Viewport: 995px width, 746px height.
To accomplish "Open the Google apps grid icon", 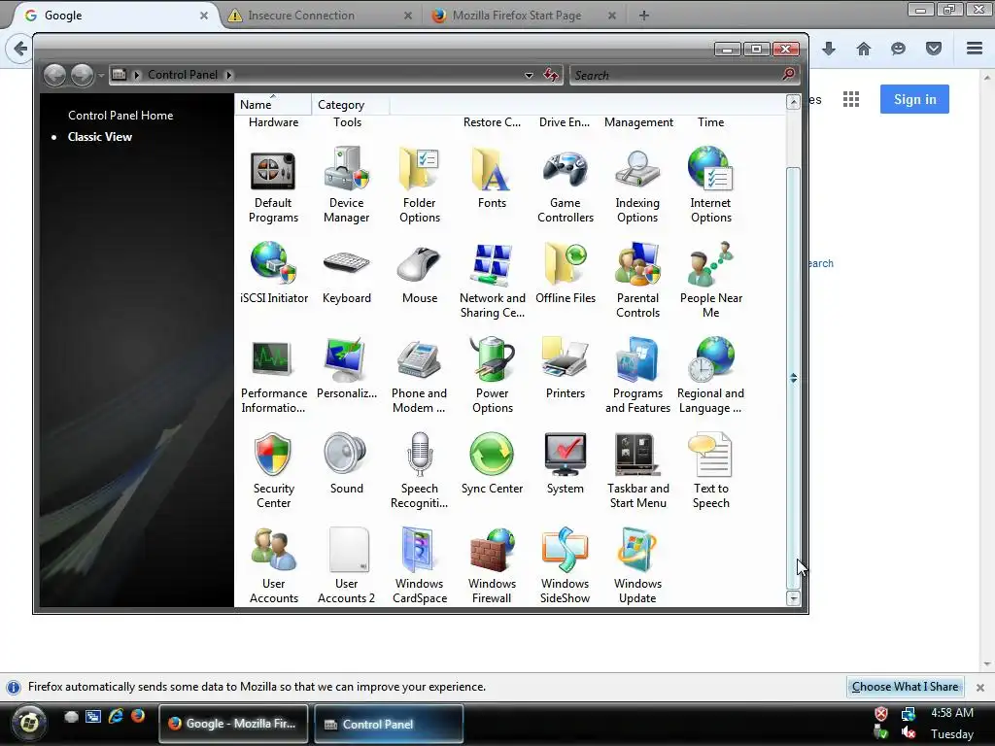I will [x=851, y=99].
